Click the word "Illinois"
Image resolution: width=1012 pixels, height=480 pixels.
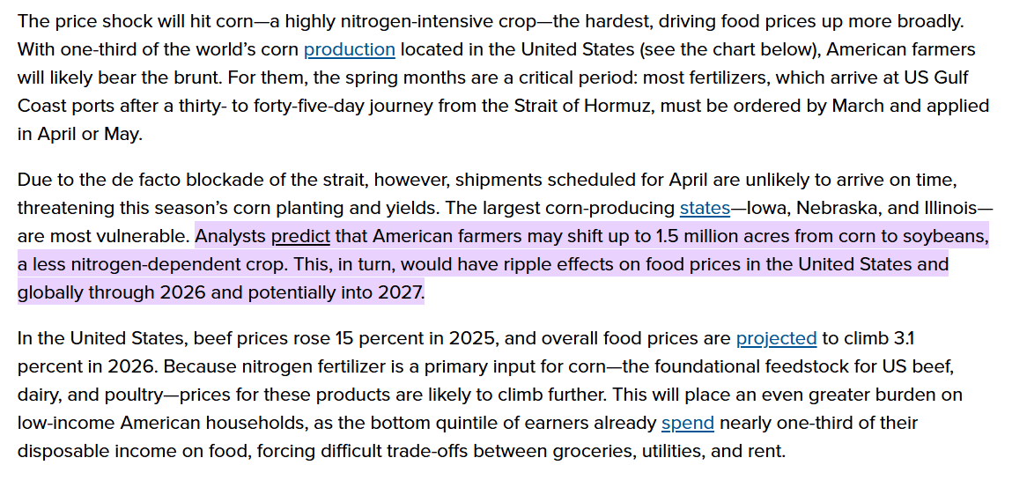click(x=957, y=208)
